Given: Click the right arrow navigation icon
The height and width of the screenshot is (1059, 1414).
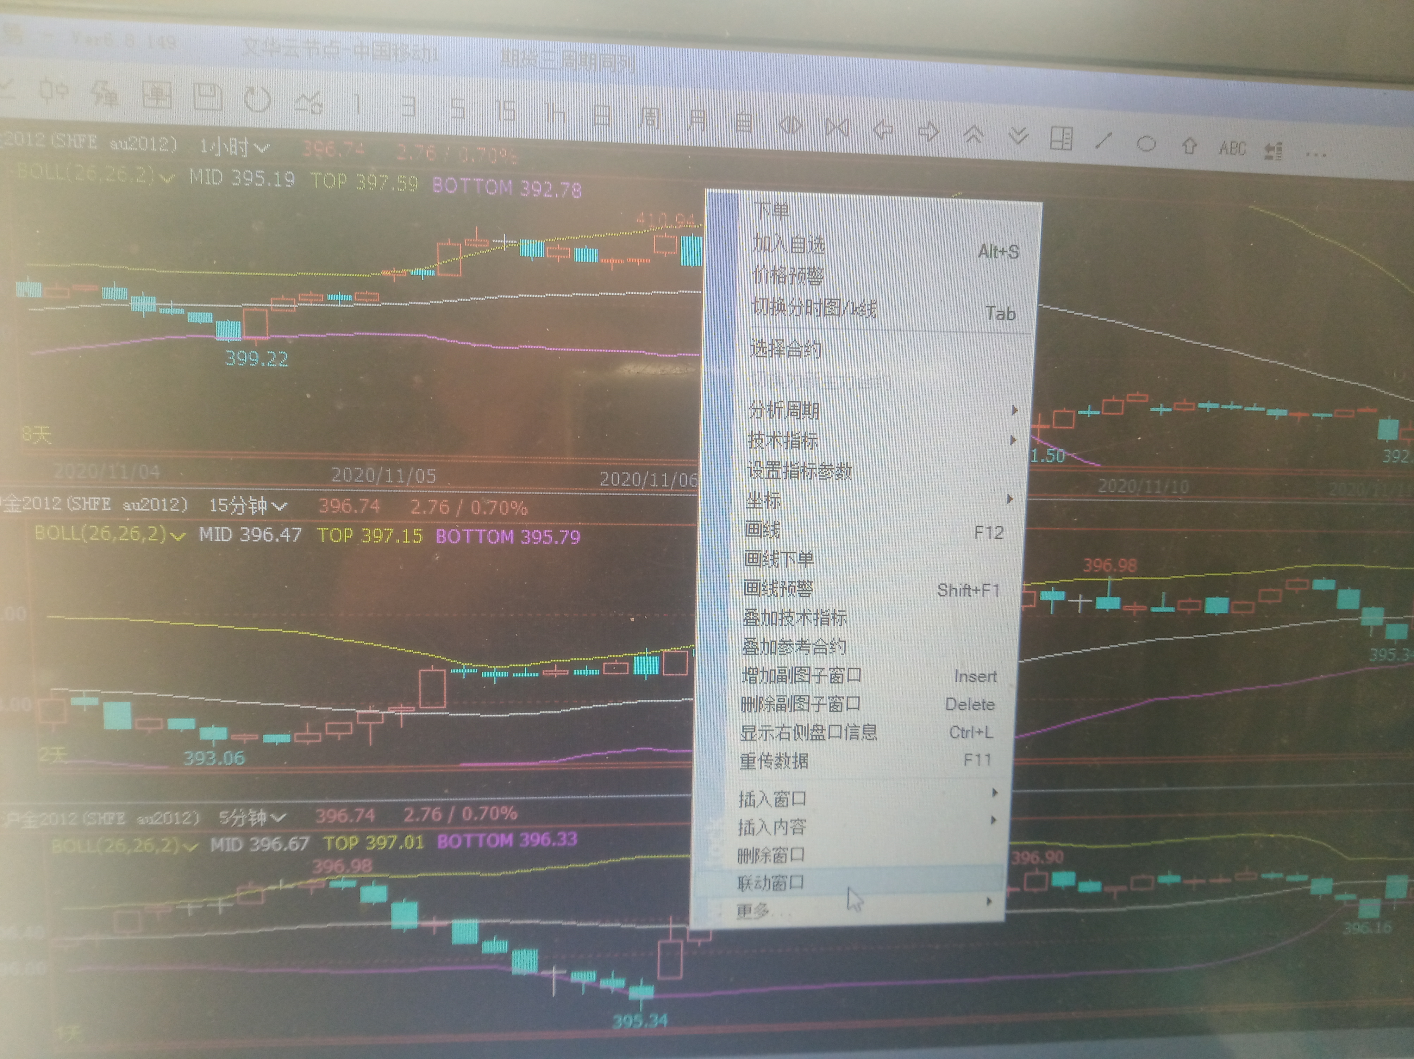Looking at the screenshot, I should [928, 132].
